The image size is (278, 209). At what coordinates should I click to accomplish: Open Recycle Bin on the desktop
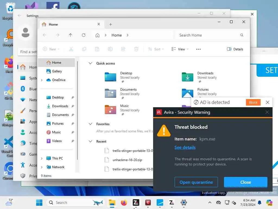coord(8,11)
